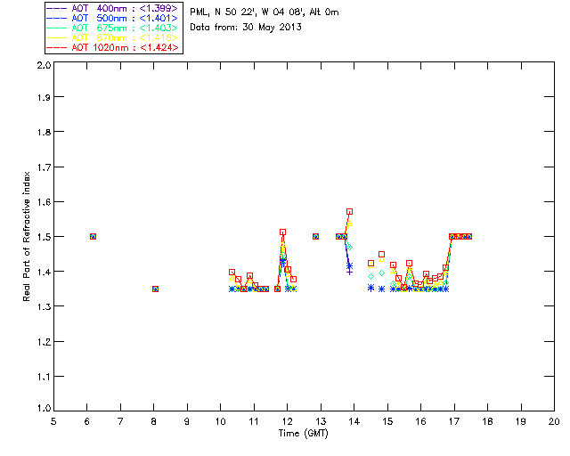Screen dimensions: 570x456
Task: Click the 1.8 y-axis tick label
Action: [44, 132]
